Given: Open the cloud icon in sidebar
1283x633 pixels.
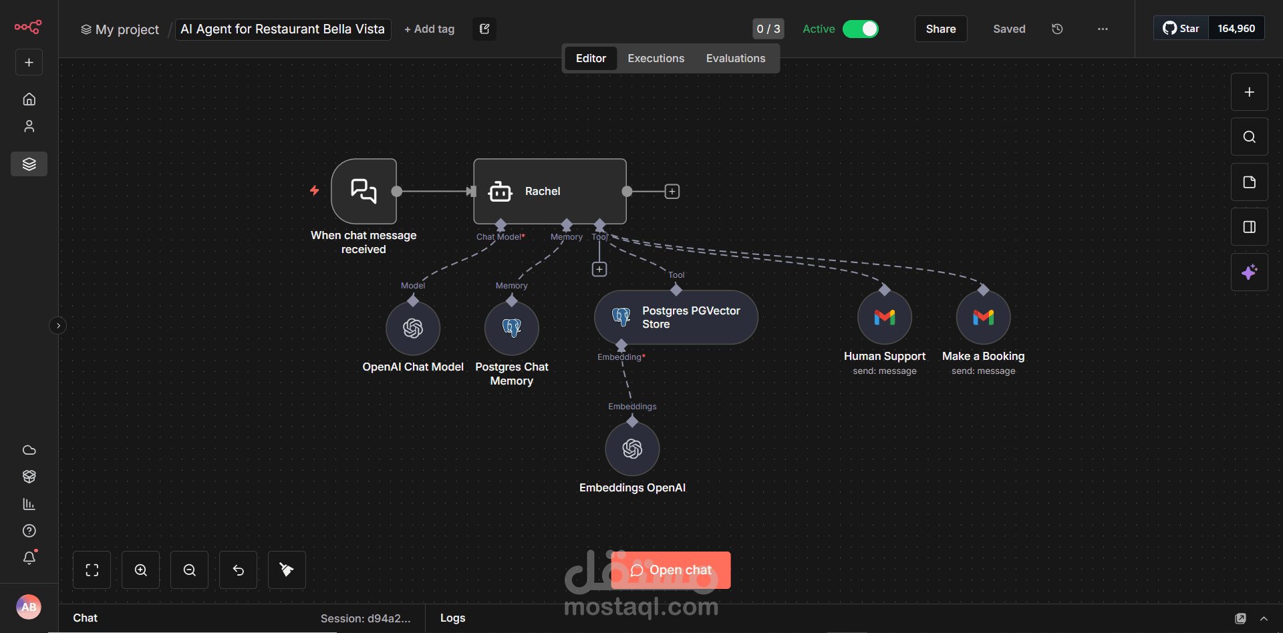Looking at the screenshot, I should [29, 450].
